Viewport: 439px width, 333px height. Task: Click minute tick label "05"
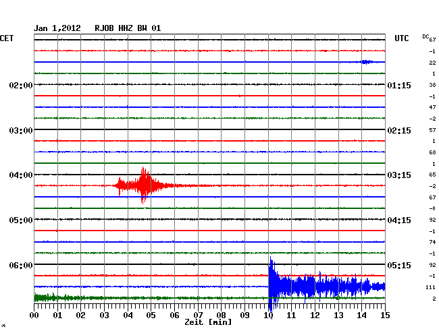coord(151,315)
